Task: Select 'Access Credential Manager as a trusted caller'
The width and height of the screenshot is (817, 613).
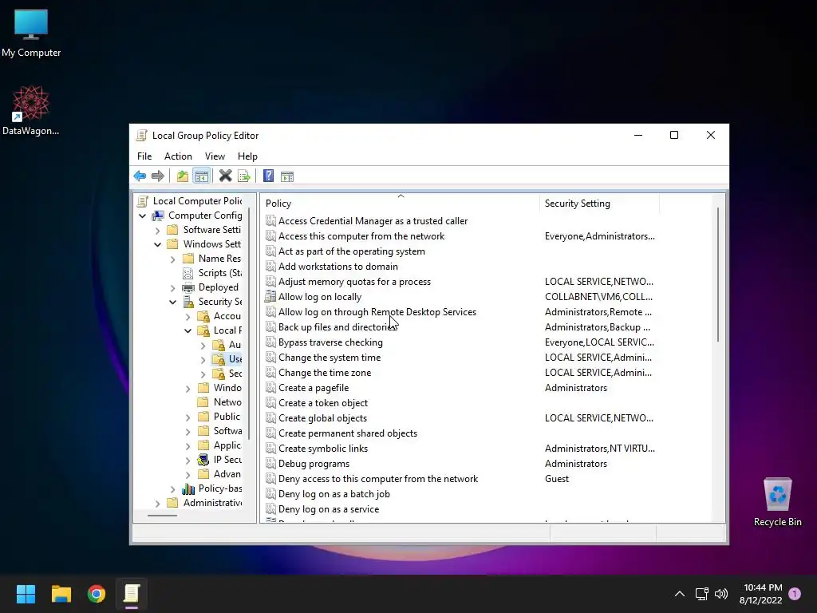Action: click(x=373, y=221)
